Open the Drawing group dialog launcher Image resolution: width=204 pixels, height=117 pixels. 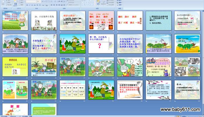click(115, 8)
